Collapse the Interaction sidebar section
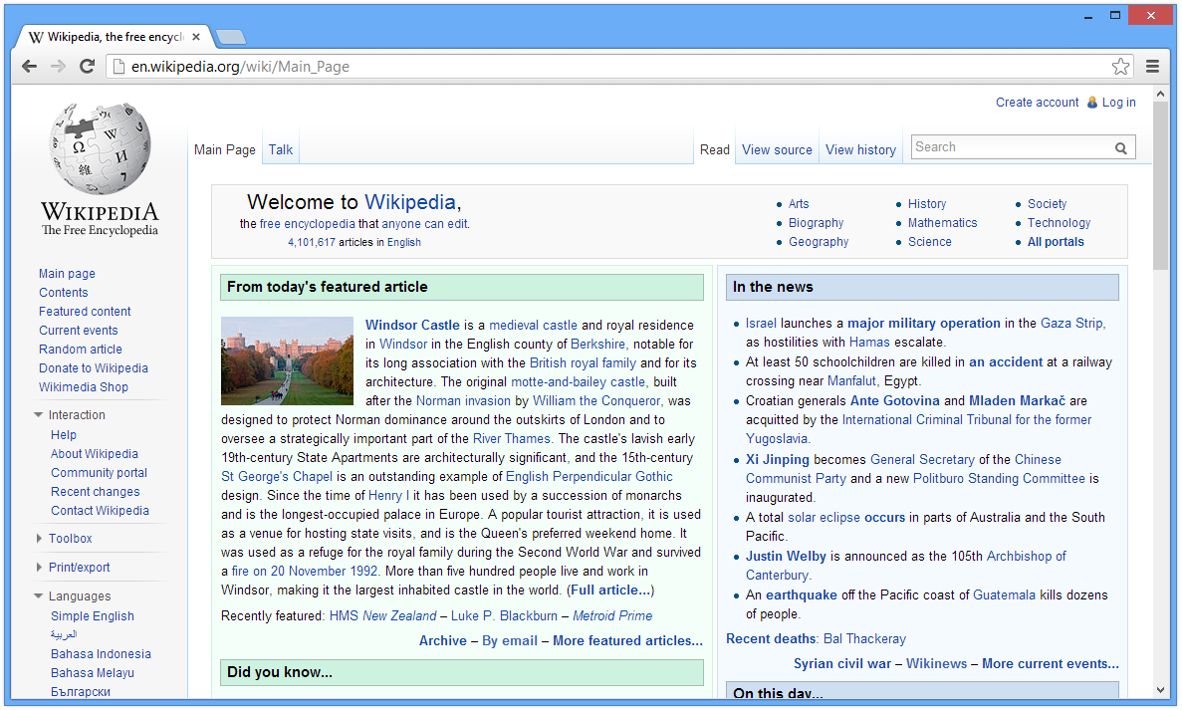Image resolution: width=1182 pixels, height=710 pixels. tap(39, 415)
